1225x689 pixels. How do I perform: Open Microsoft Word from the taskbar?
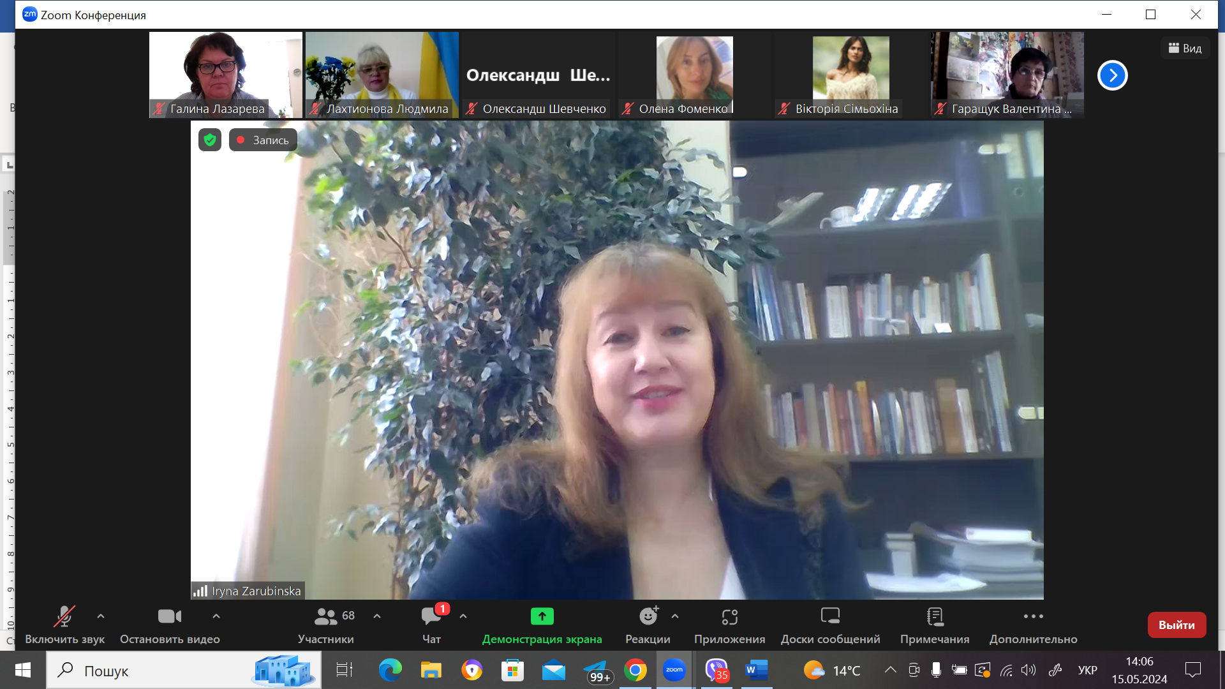tap(757, 670)
